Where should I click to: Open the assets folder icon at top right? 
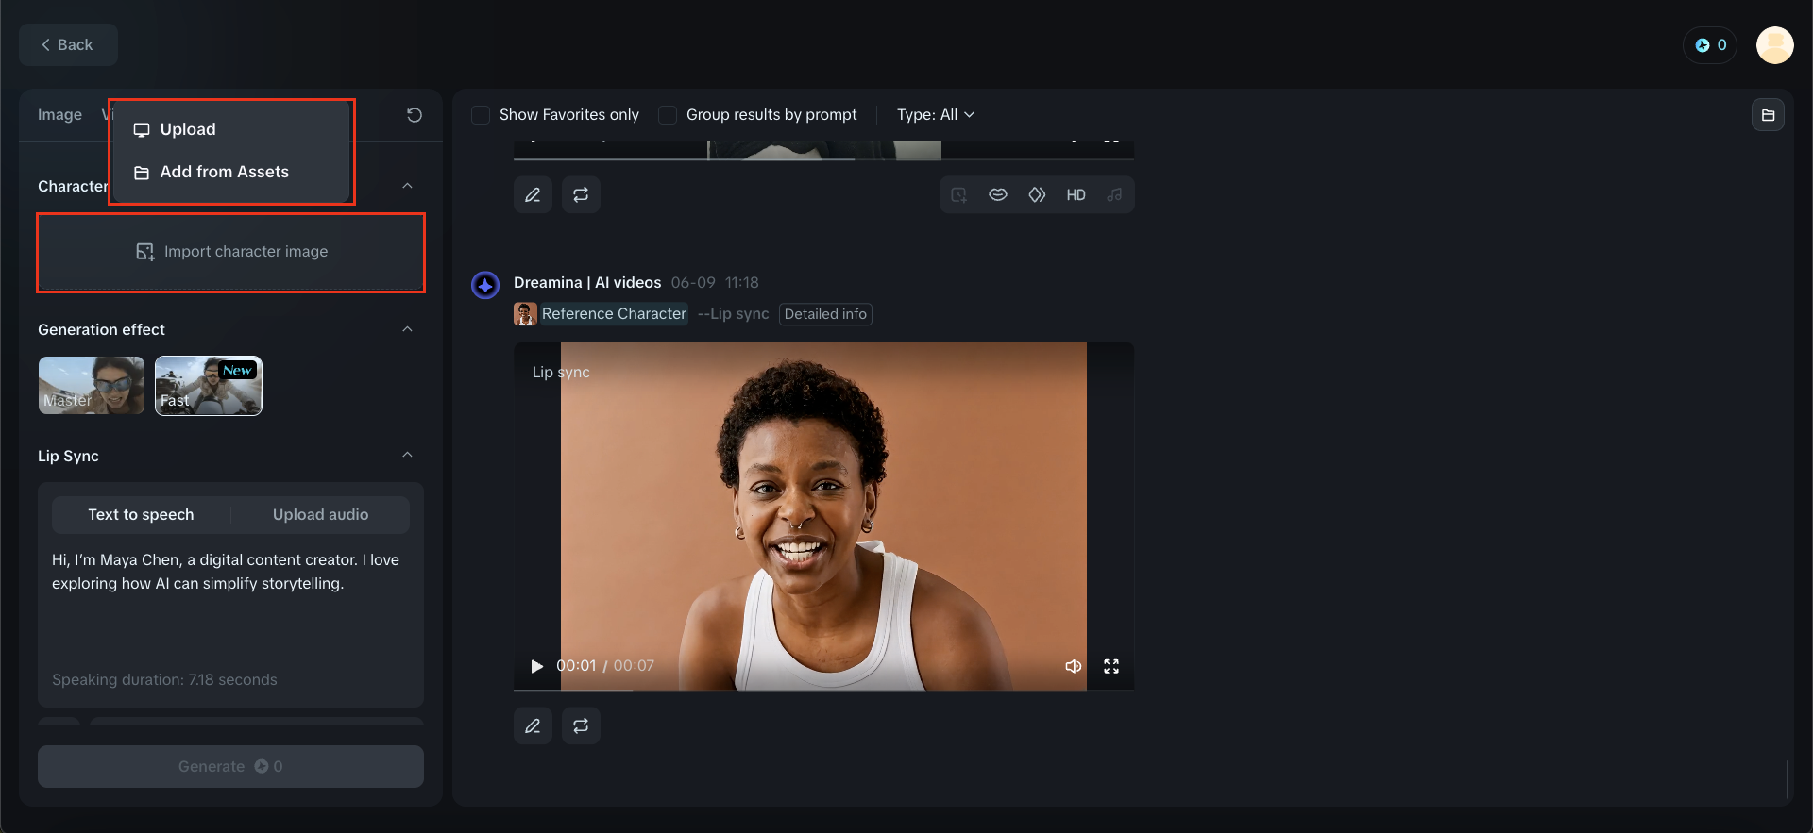[1769, 115]
